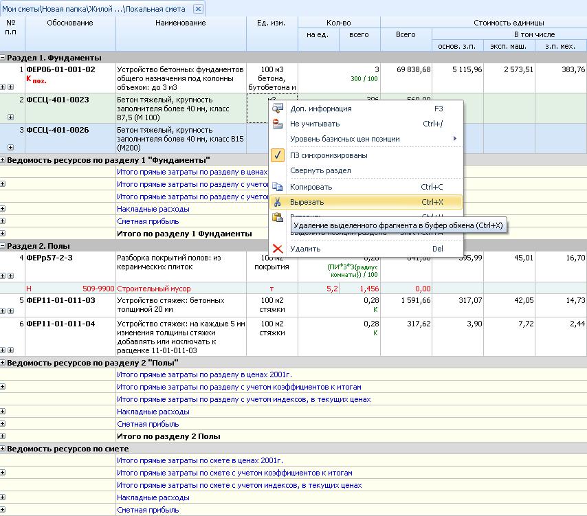Click the scissors icon for Вырезать
Screen dimensions: 587x516
(x=278, y=202)
